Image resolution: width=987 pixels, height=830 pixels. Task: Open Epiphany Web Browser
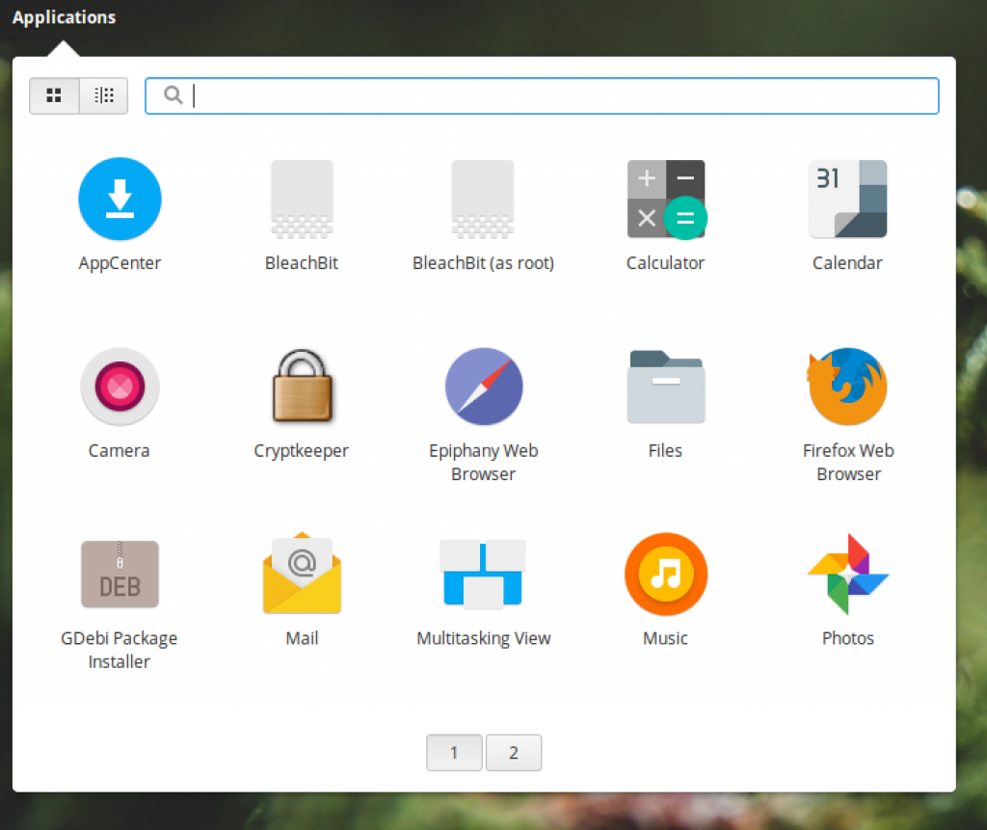click(483, 387)
